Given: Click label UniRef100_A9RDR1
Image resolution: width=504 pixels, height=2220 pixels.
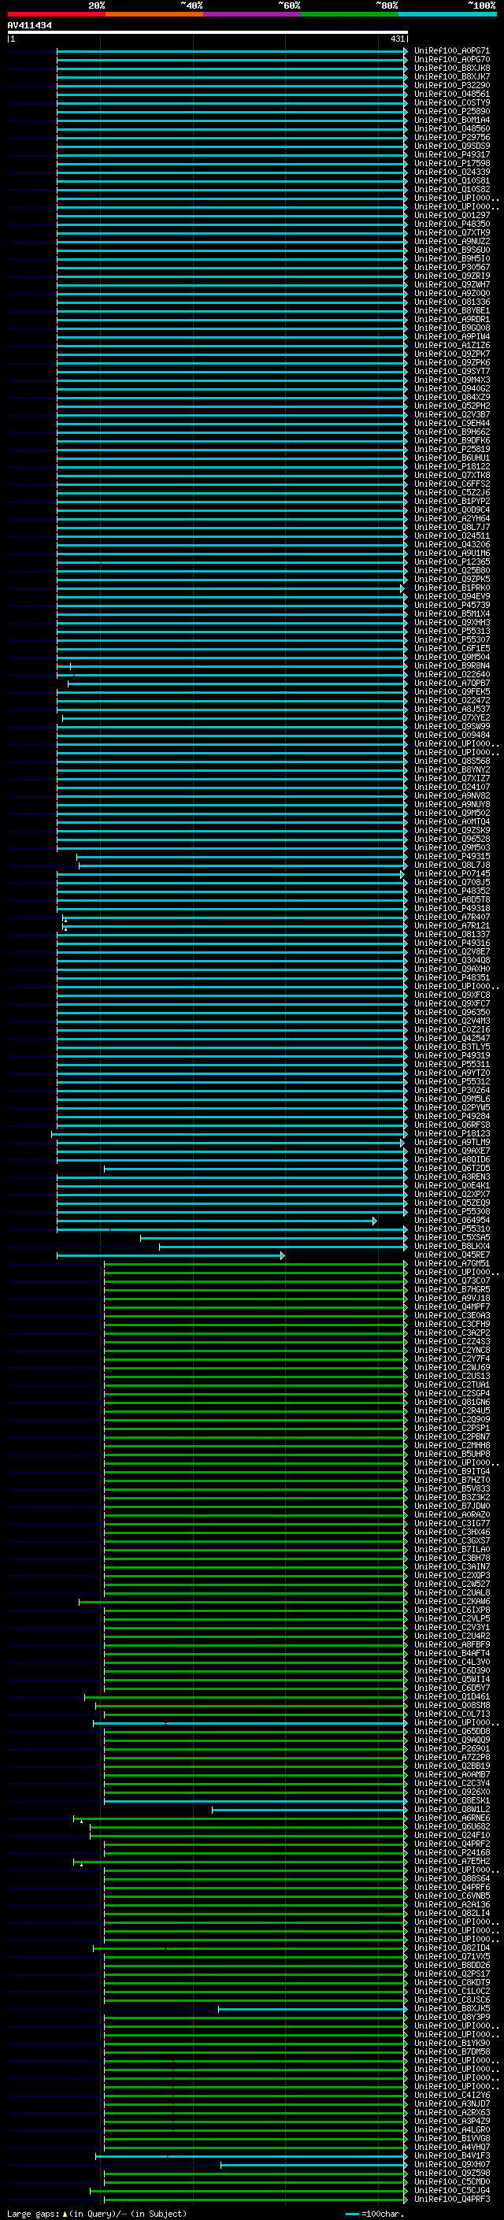Looking at the screenshot, I should pos(452,319).
